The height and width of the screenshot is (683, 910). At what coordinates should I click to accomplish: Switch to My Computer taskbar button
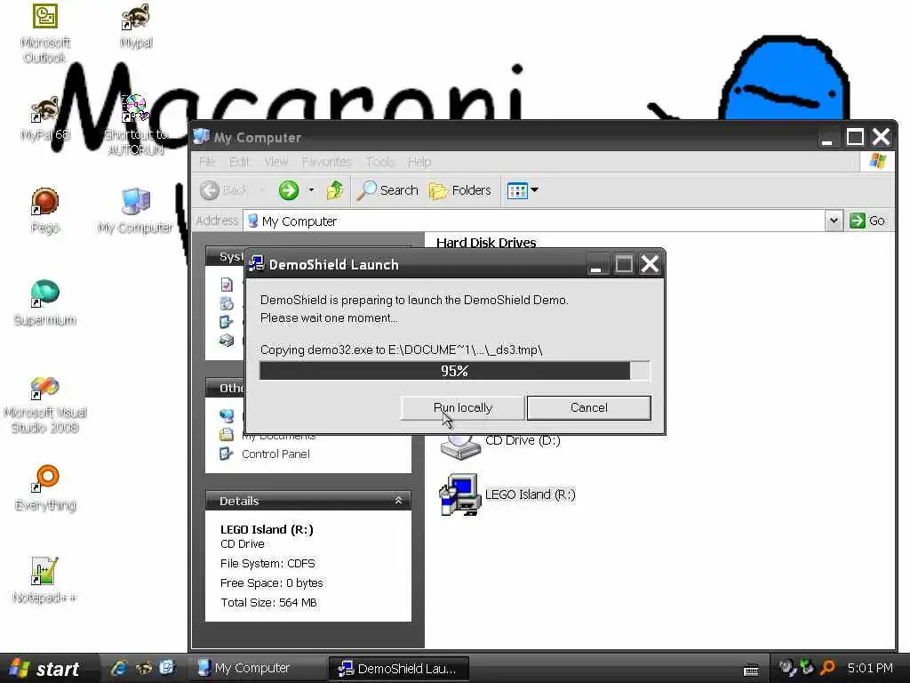[x=256, y=669]
